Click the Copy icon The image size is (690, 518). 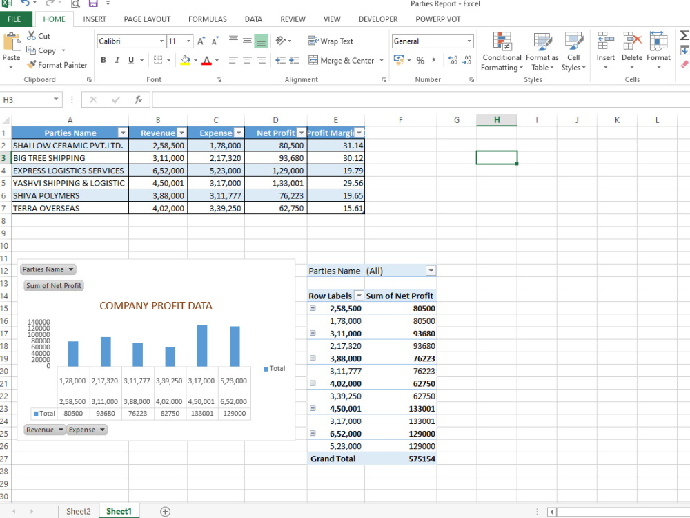(x=31, y=50)
